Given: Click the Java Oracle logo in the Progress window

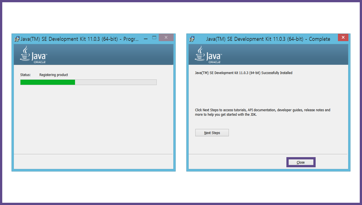Looking at the screenshot, I should point(33,55).
